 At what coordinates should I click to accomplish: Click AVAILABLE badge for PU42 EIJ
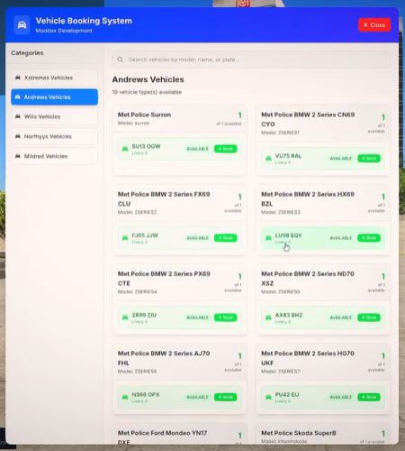(x=341, y=397)
